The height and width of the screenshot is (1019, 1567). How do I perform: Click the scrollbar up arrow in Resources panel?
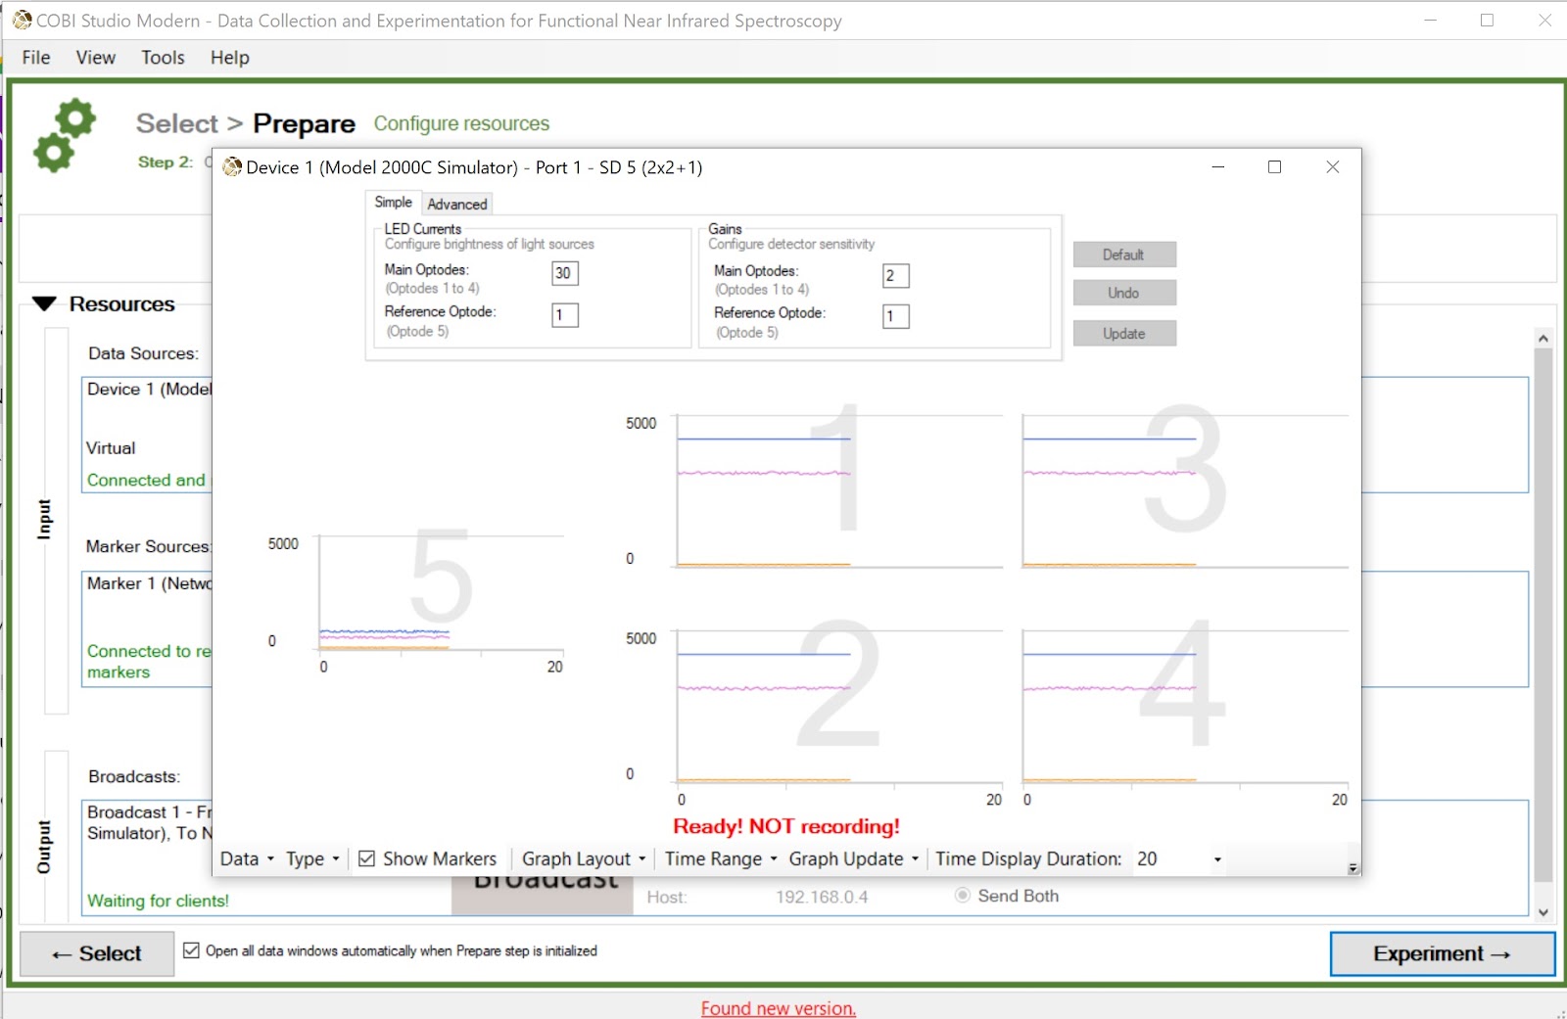[1543, 338]
